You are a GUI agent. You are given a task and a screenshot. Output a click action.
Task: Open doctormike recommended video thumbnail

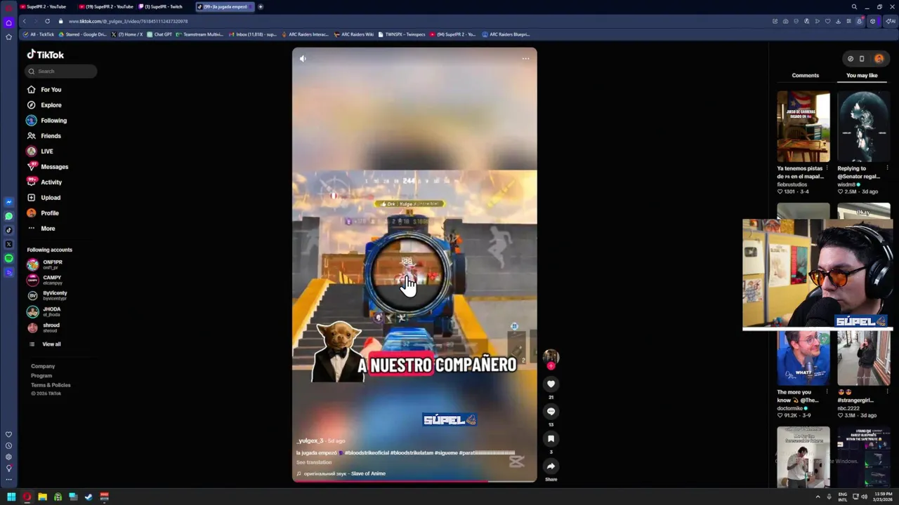click(803, 358)
